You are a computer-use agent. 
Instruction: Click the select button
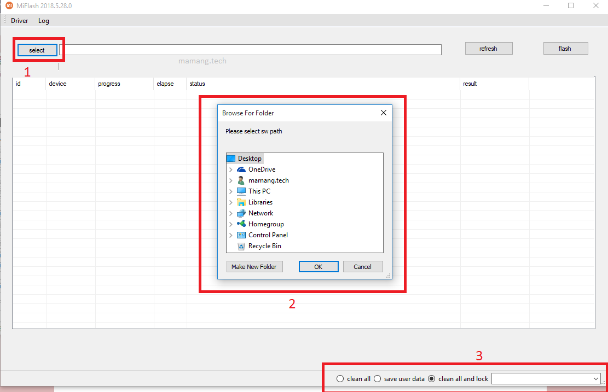[37, 50]
